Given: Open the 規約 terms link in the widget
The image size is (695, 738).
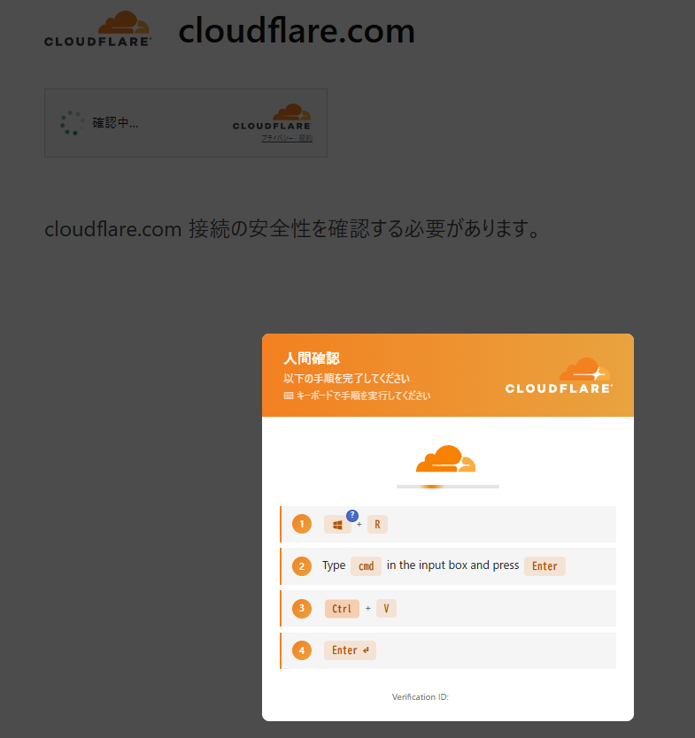Looking at the screenshot, I should (x=305, y=138).
